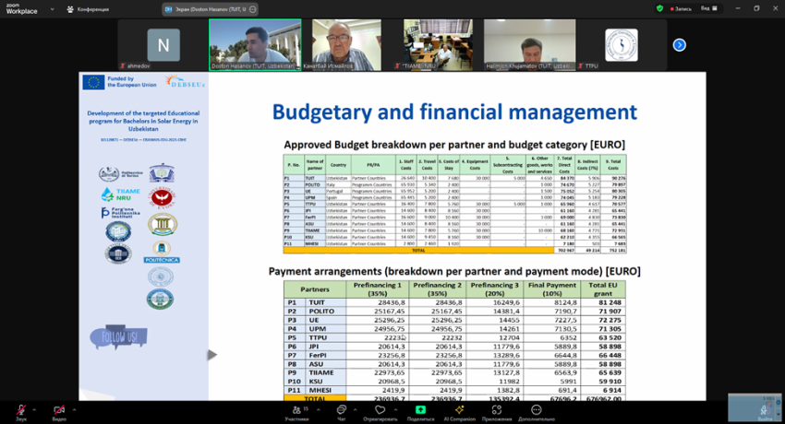Expand audio options arrow next to Звук

[34, 409]
